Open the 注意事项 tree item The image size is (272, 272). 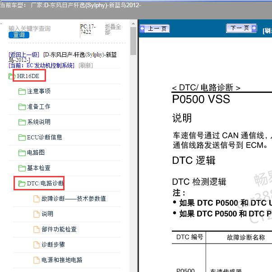pos(39,91)
